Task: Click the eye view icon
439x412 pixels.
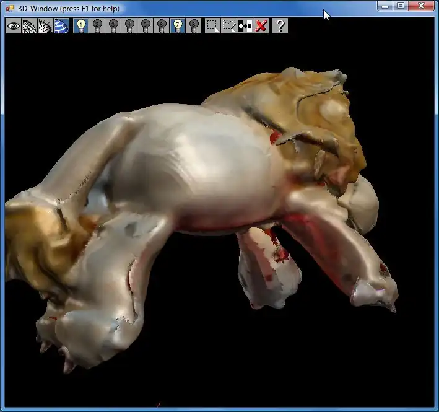Action: point(13,25)
